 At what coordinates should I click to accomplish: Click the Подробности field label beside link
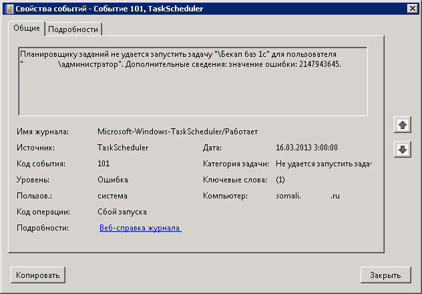tap(43, 228)
